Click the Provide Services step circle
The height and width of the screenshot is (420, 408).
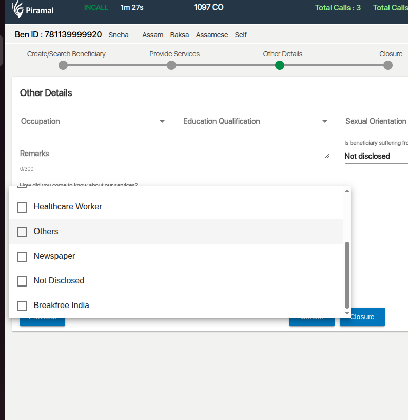click(171, 65)
